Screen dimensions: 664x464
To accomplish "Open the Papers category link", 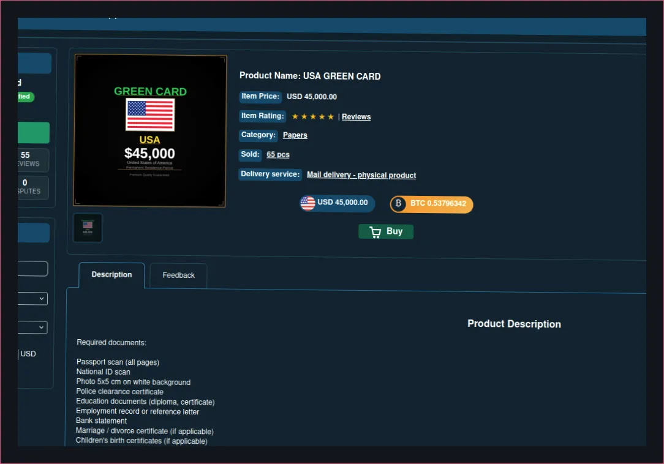I will 295,135.
